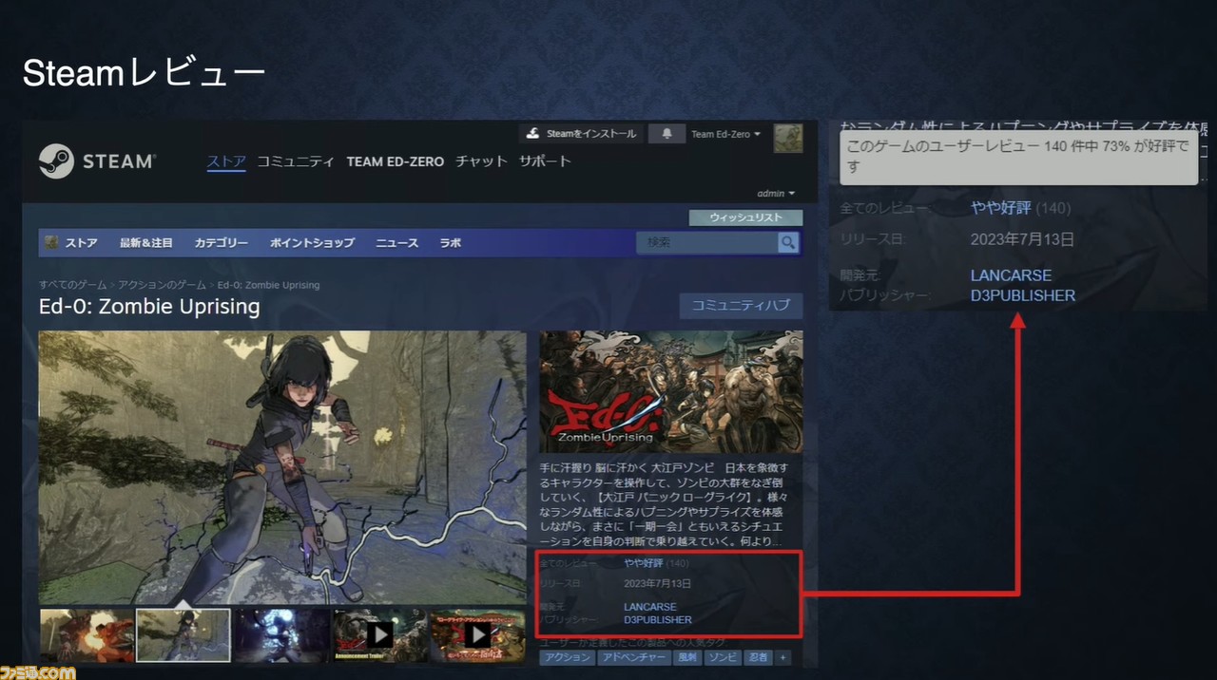Open the Team Ed-Zero account dropdown
Viewport: 1217px width, 680px height.
[725, 134]
